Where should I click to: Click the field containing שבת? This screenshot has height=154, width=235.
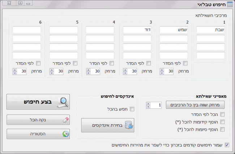(x=210, y=30)
